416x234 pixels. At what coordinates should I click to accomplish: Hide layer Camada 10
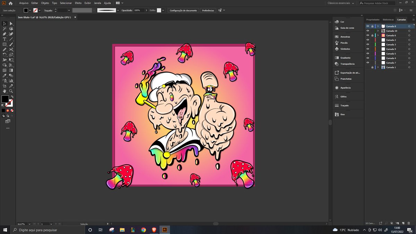click(368, 31)
